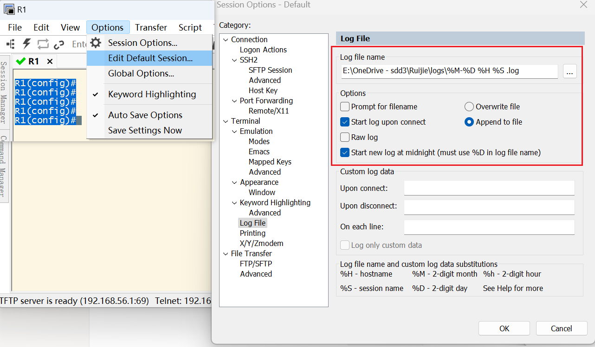Select Logon Actions in category tree

(x=263, y=50)
